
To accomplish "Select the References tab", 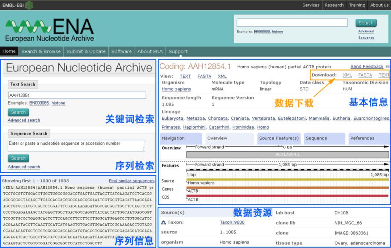I will pyautogui.click(x=369, y=138).
